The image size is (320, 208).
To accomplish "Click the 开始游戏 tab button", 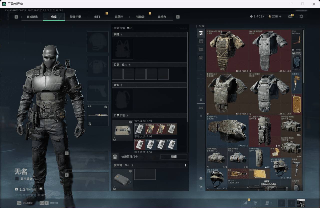I will 32,17.
